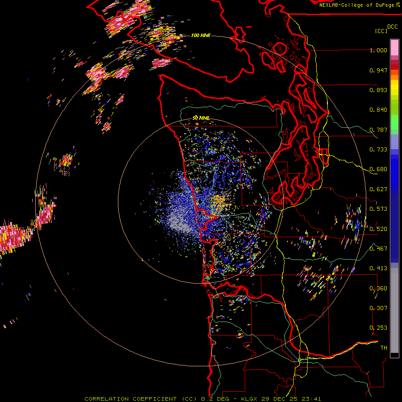Click the 0.627 color scale value

click(x=378, y=189)
